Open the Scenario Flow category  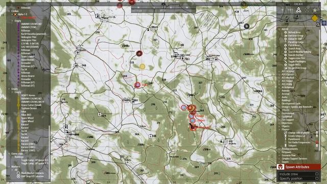point(289,155)
